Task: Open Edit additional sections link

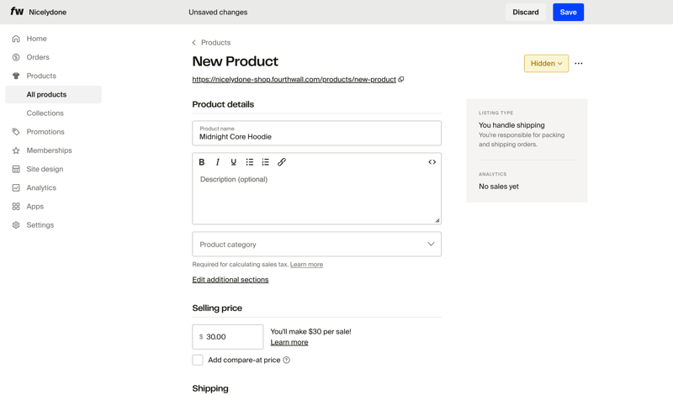Action: [231, 280]
